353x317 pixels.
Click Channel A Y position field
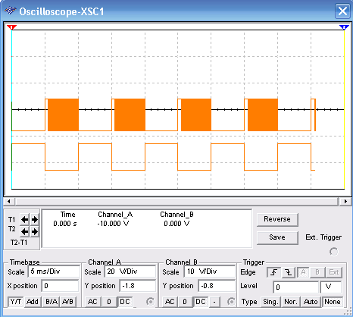(138, 286)
